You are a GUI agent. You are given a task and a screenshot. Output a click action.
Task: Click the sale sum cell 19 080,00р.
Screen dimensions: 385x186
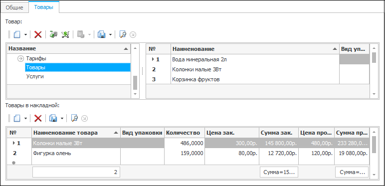[352, 154]
